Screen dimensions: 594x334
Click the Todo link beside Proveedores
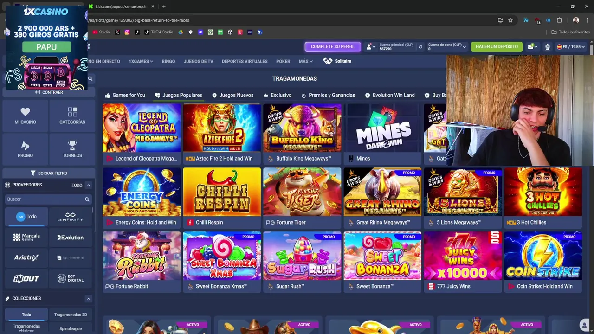click(x=77, y=185)
